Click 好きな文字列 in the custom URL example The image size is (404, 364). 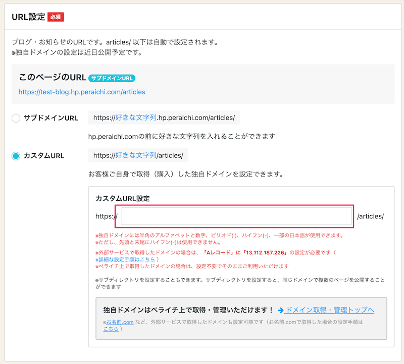(x=136, y=156)
